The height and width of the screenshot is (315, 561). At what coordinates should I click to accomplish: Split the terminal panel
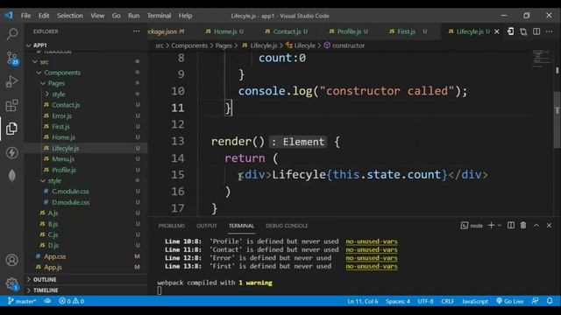point(511,226)
